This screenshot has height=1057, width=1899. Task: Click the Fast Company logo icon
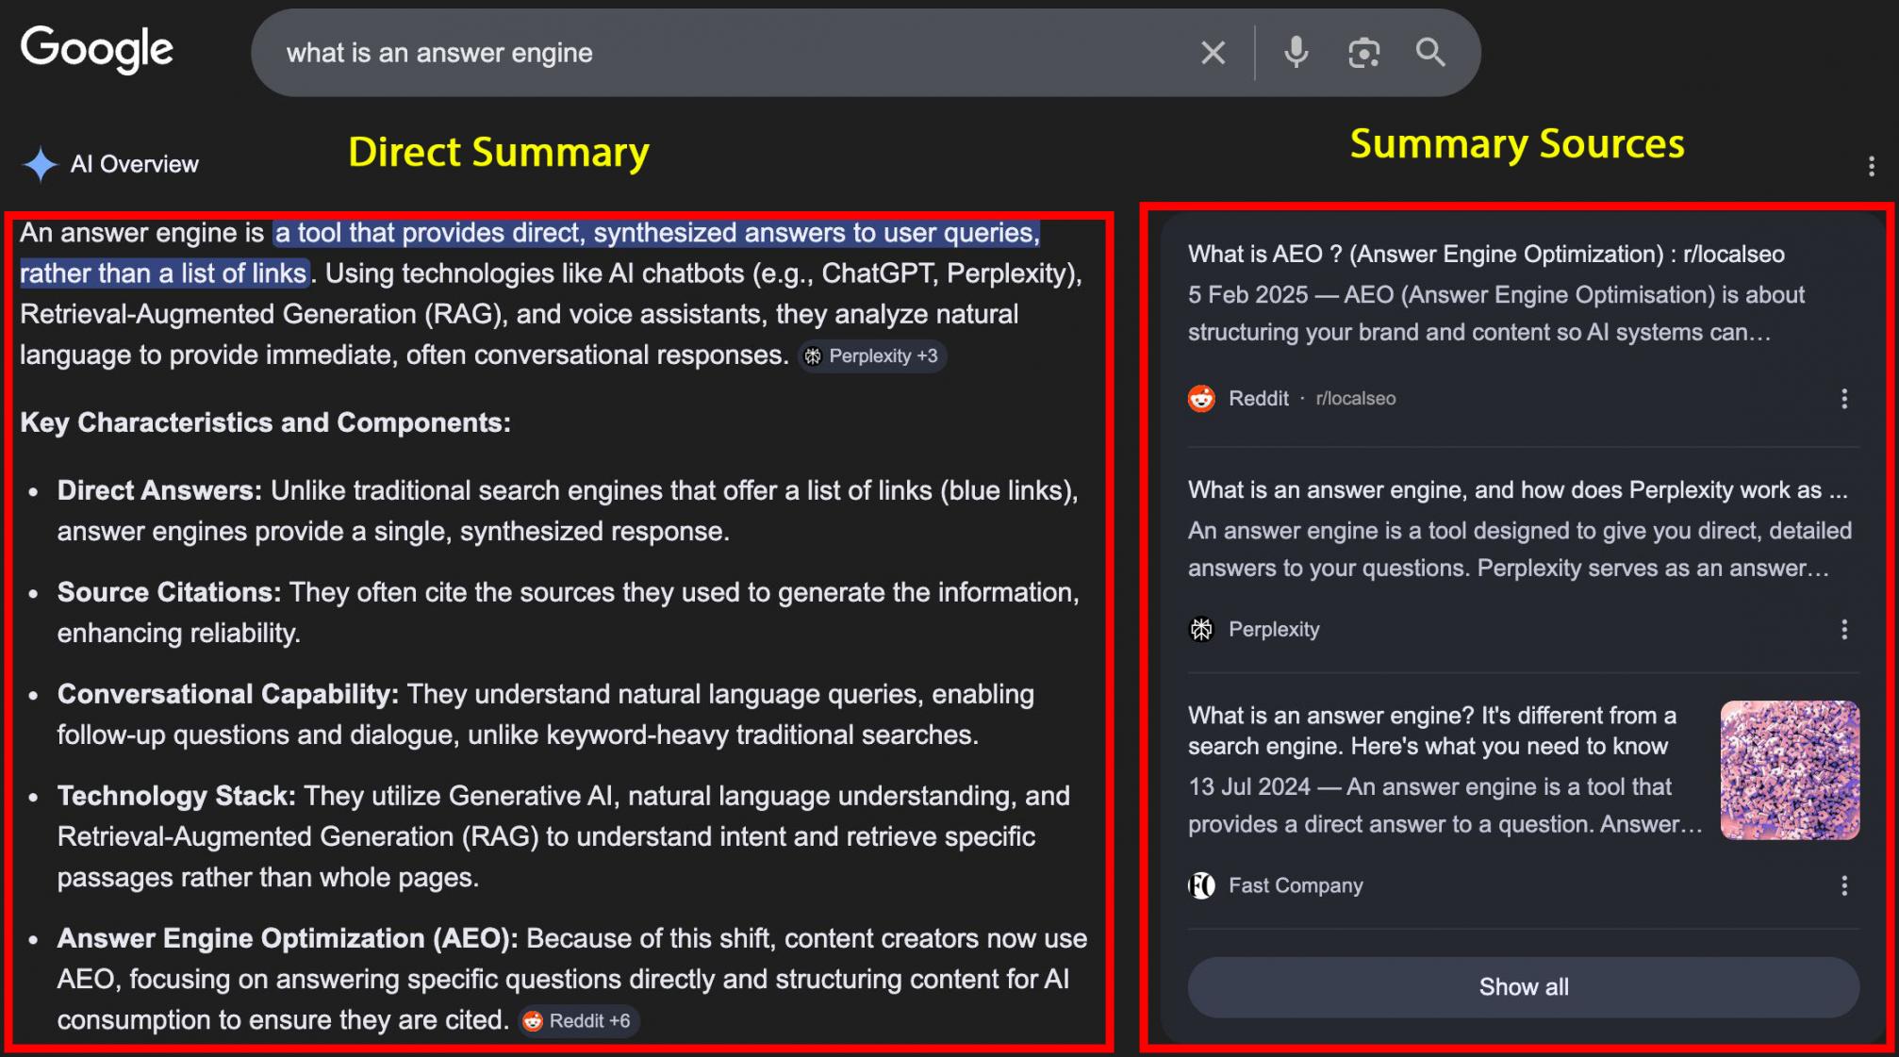(x=1201, y=885)
